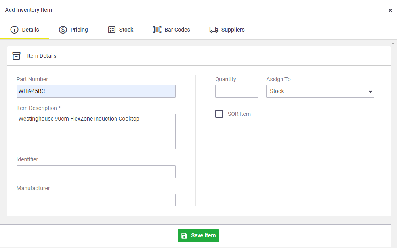Click the Stock list icon

coord(112,30)
